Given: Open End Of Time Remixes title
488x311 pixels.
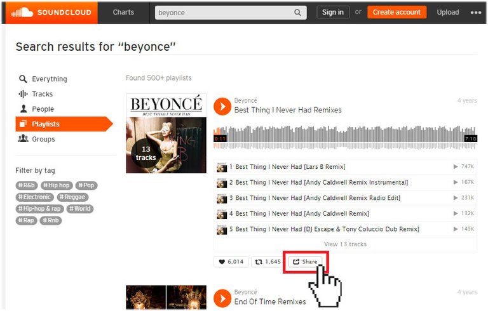Looking at the screenshot, I should [270, 301].
